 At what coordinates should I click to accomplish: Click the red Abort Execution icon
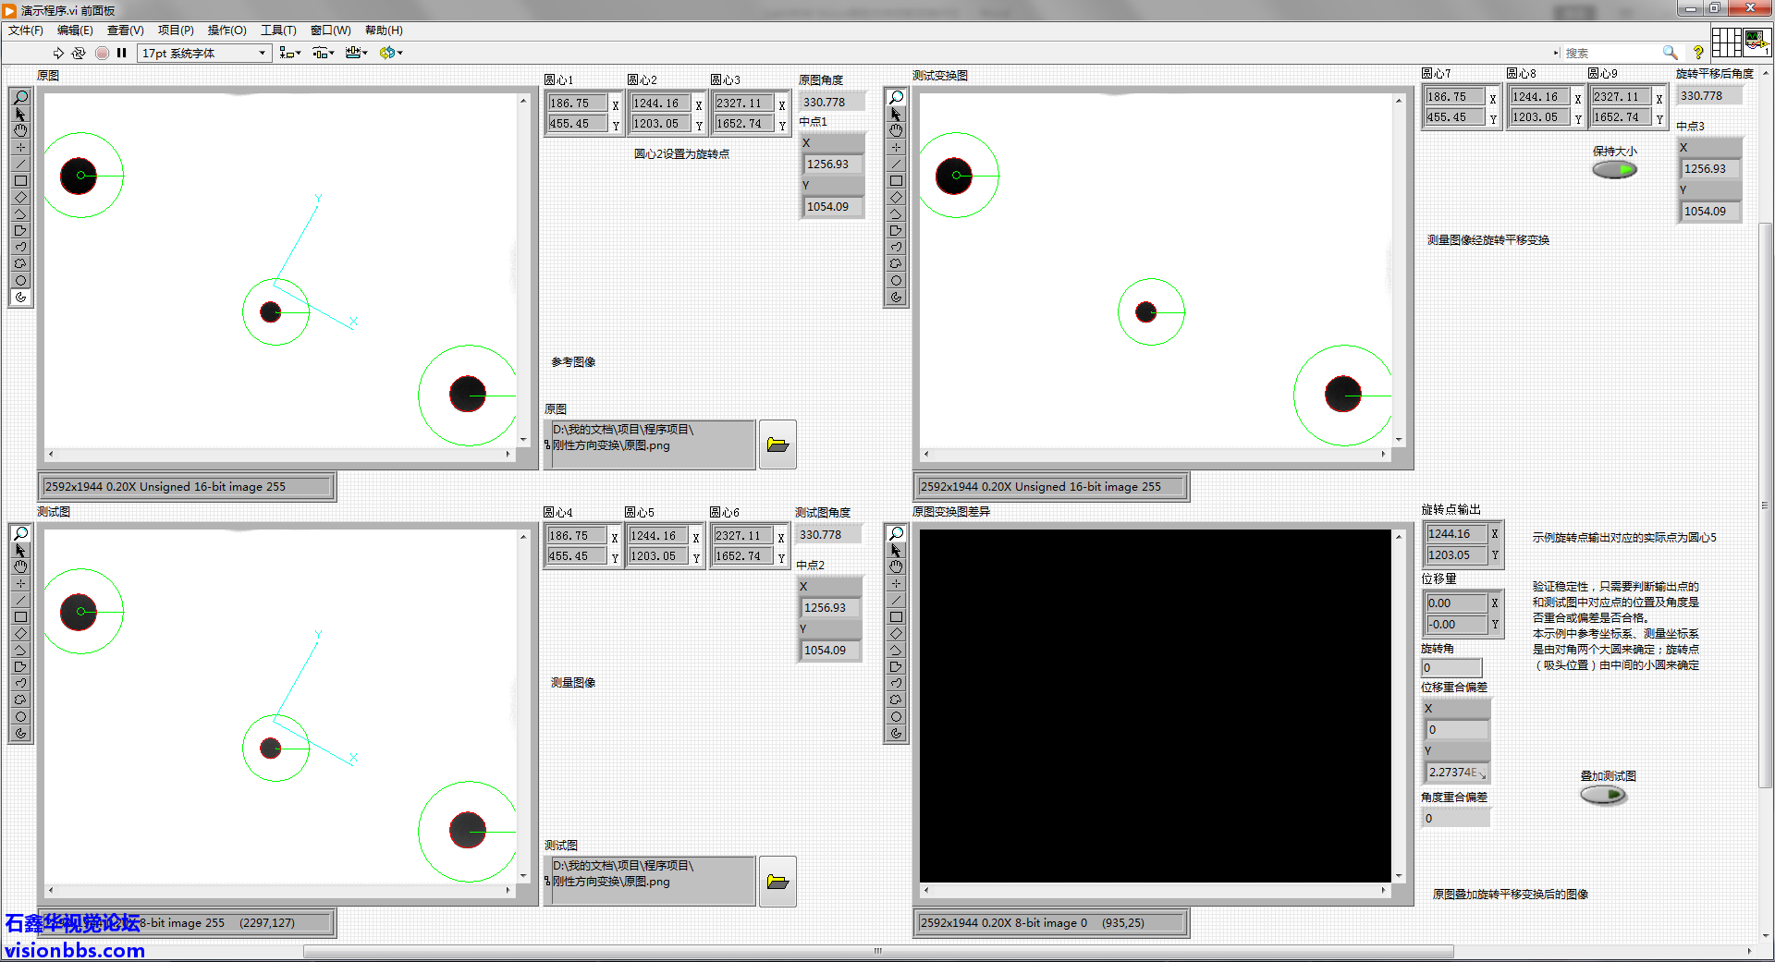coord(102,53)
